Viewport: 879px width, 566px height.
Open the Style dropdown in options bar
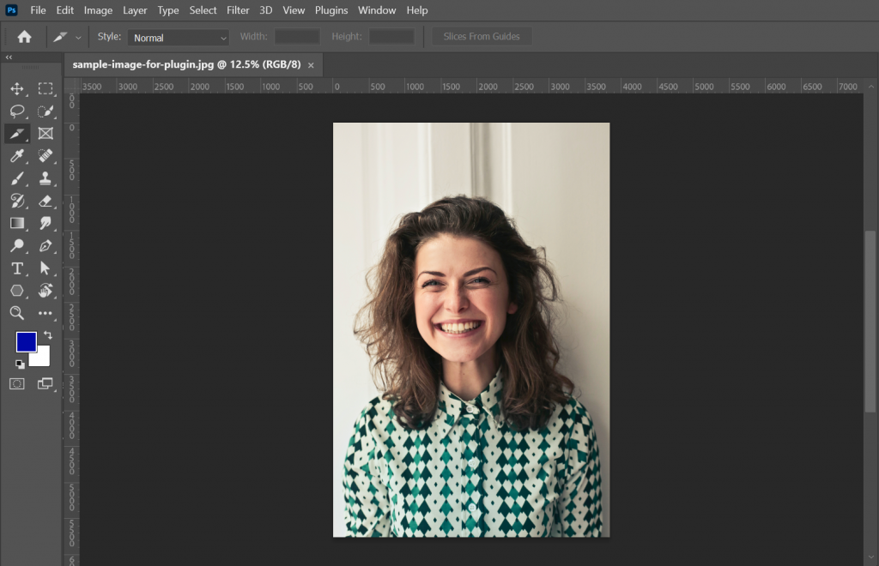pyautogui.click(x=178, y=37)
